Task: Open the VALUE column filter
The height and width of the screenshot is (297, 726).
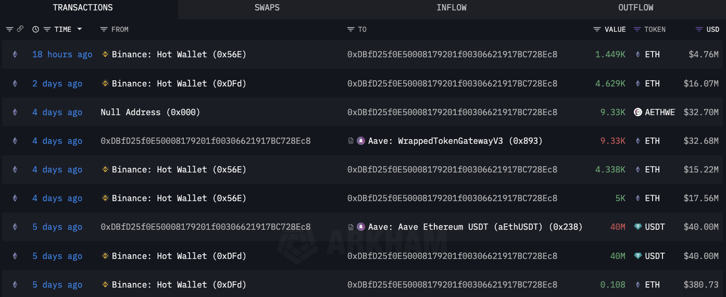Action: [x=597, y=29]
